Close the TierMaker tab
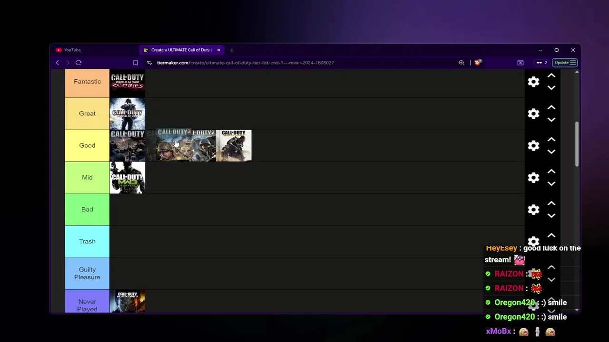 pos(219,50)
